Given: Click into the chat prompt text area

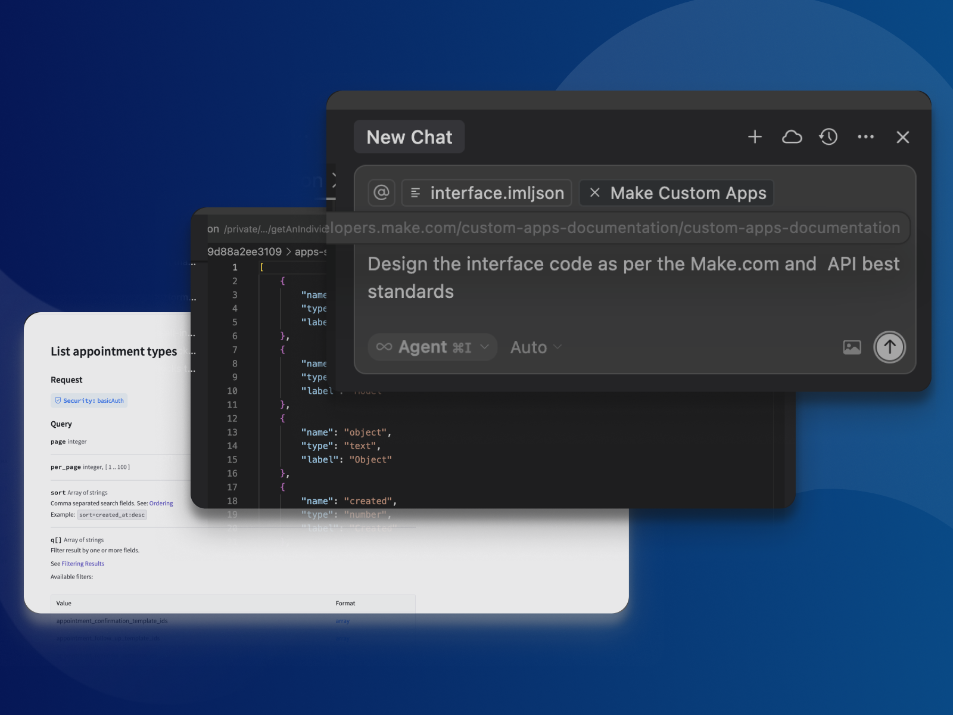Looking at the screenshot, I should point(633,278).
